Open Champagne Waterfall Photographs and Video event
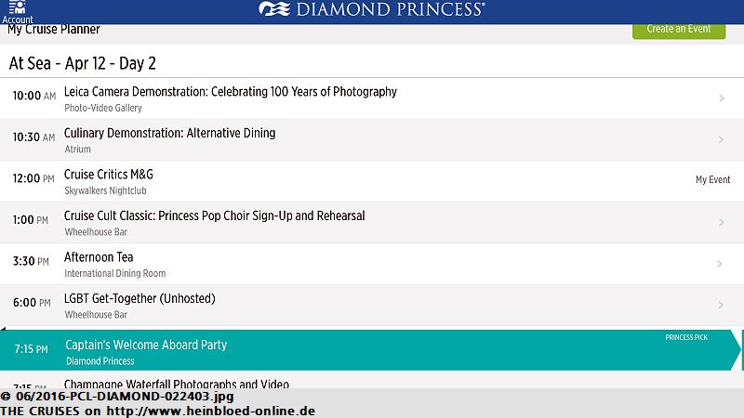744x418 pixels. point(372,381)
